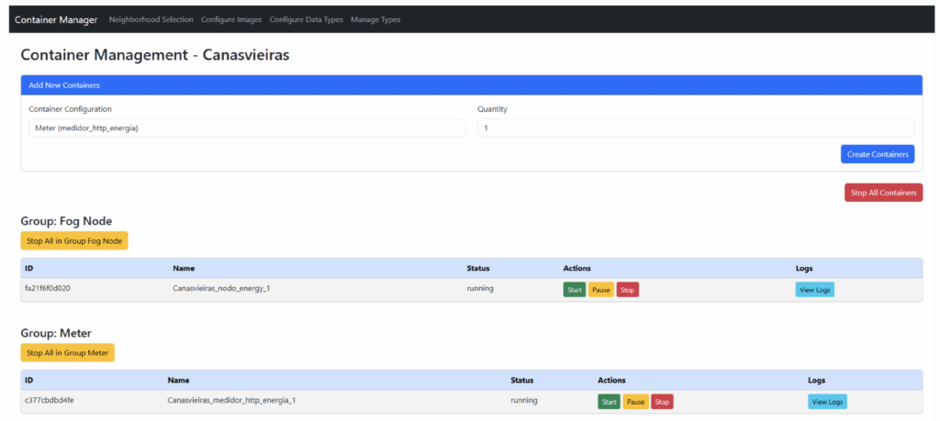View logs for Canasvieiras_nodo_energy_1
This screenshot has width=940, height=421.
[814, 290]
